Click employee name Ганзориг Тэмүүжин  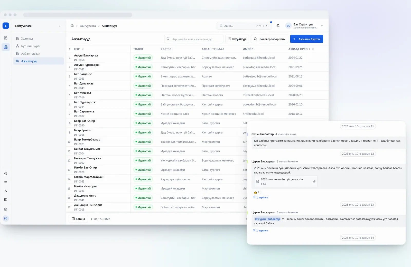tap(88, 158)
